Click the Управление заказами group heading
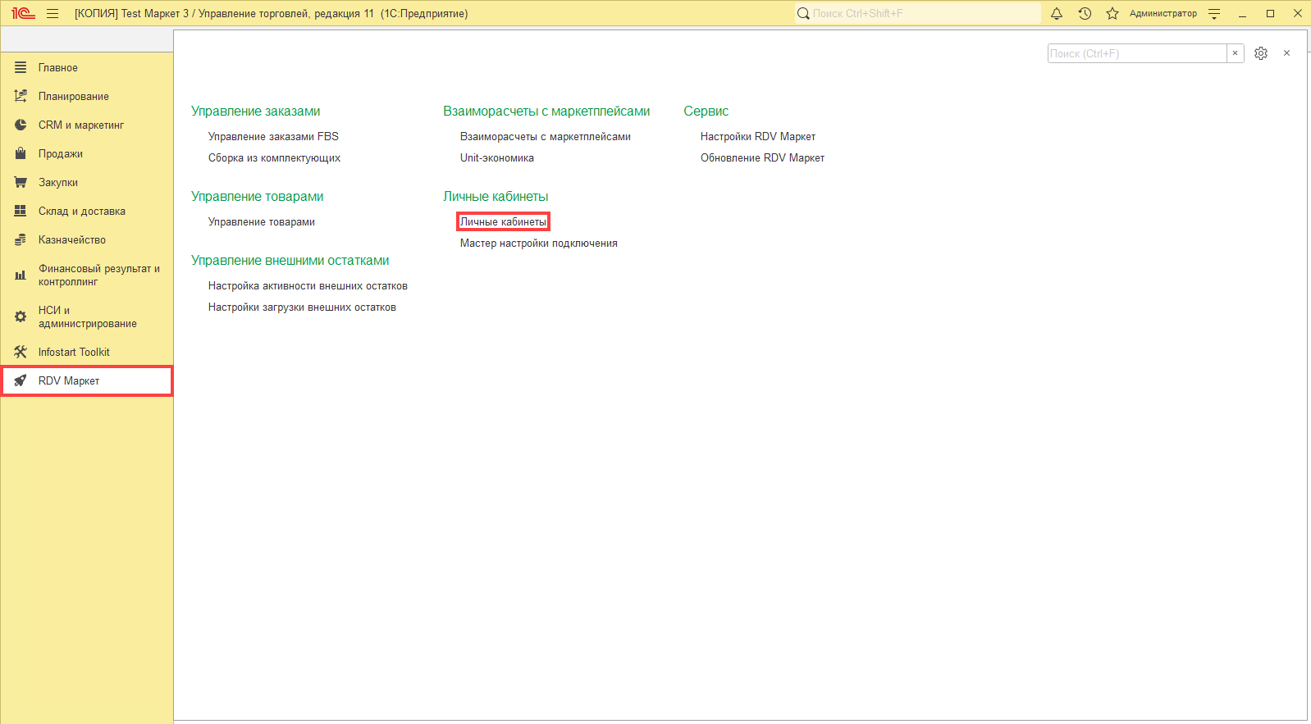 pos(256,111)
